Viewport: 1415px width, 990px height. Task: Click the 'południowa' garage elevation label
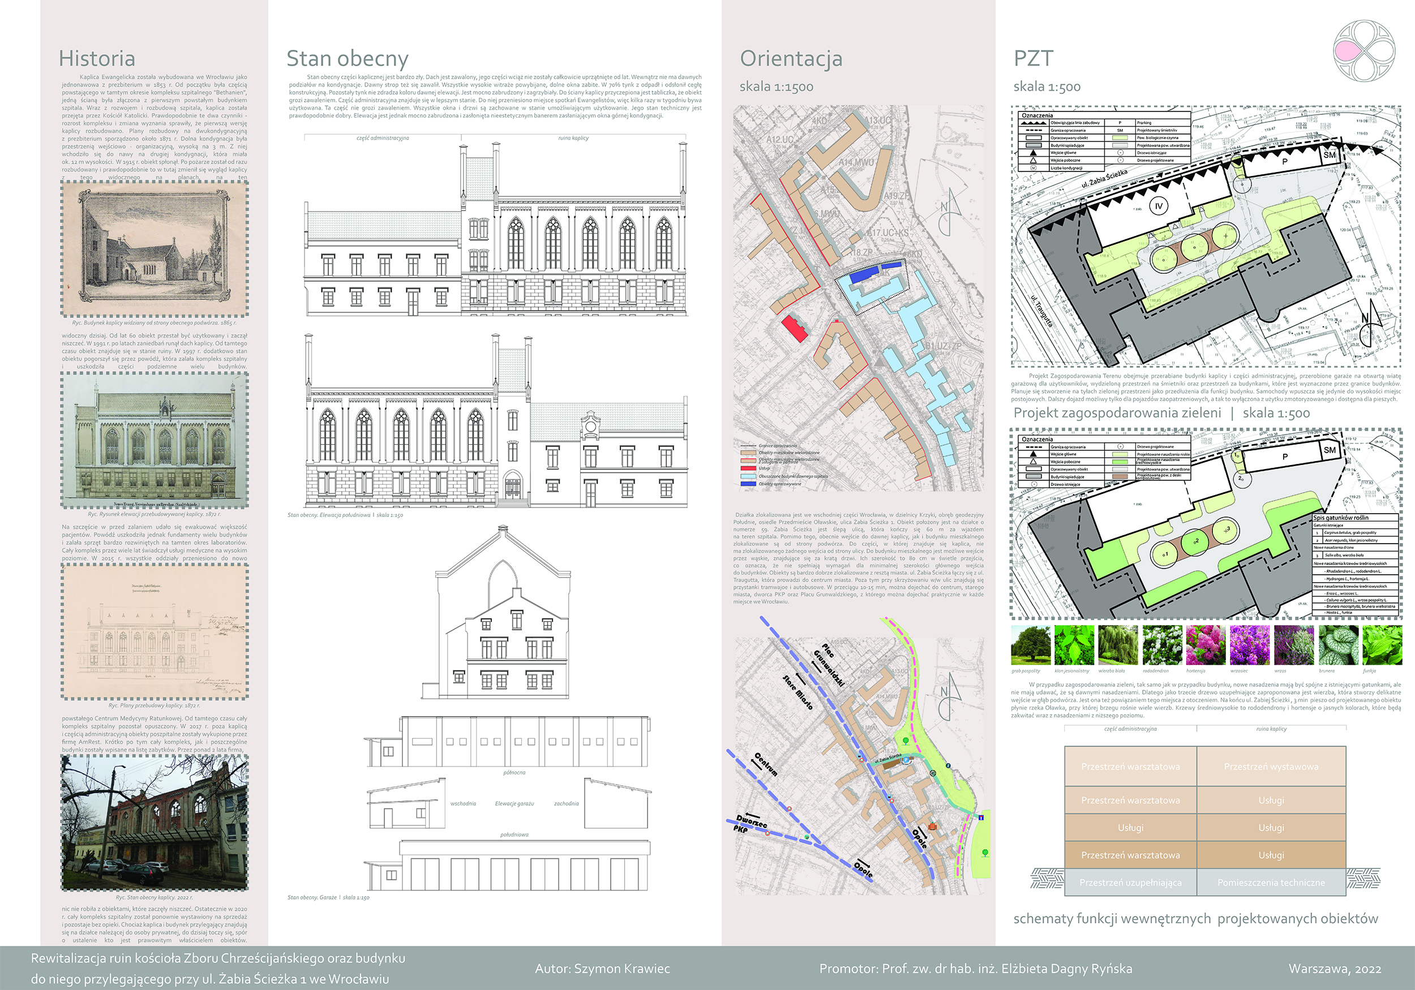(x=514, y=835)
